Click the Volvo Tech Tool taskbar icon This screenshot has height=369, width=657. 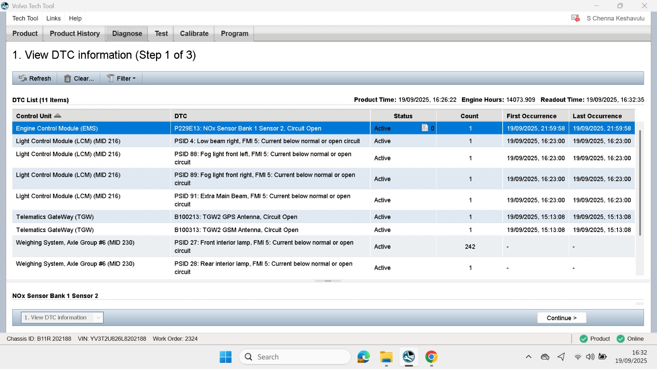pos(409,357)
